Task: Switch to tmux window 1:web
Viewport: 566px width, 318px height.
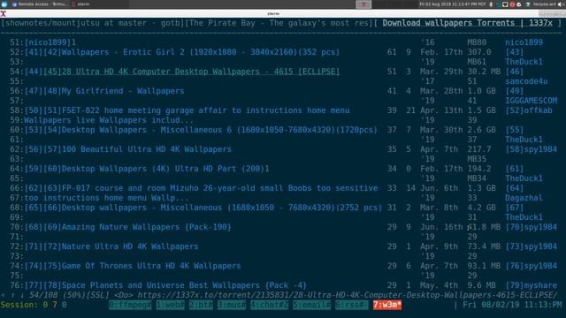Action: [171, 305]
